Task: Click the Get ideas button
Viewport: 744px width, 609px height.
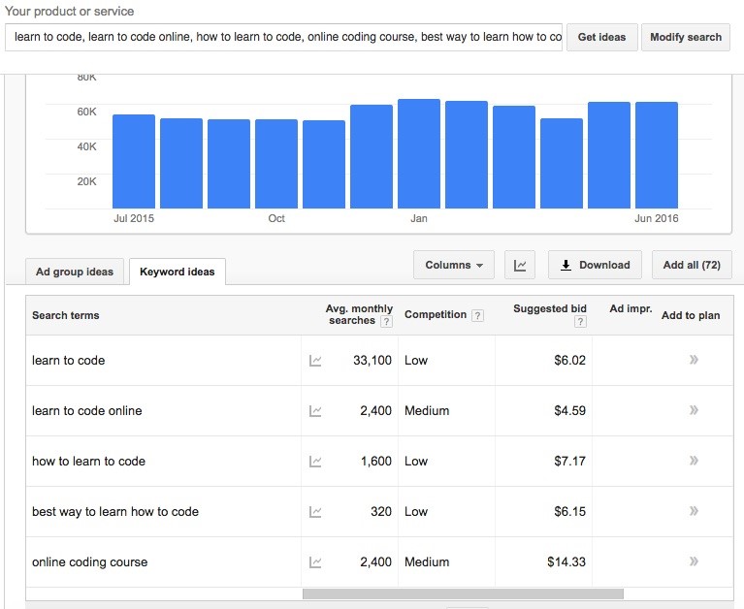Action: [x=601, y=37]
